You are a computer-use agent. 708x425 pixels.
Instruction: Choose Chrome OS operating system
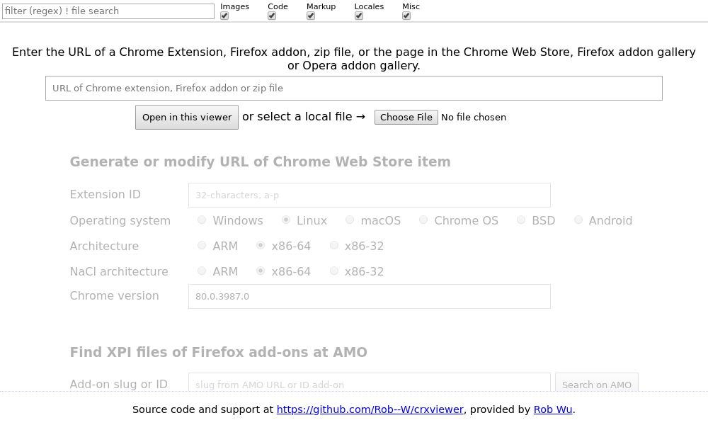tap(423, 220)
